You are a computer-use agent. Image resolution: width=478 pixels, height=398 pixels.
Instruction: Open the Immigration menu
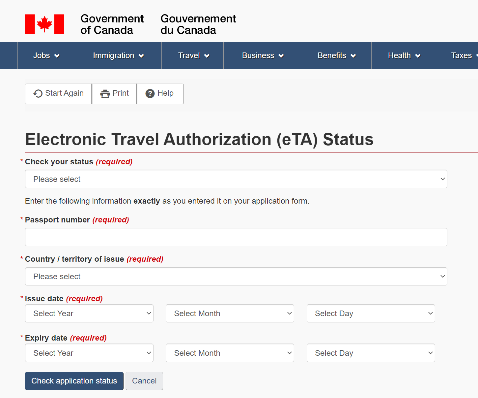coord(118,55)
